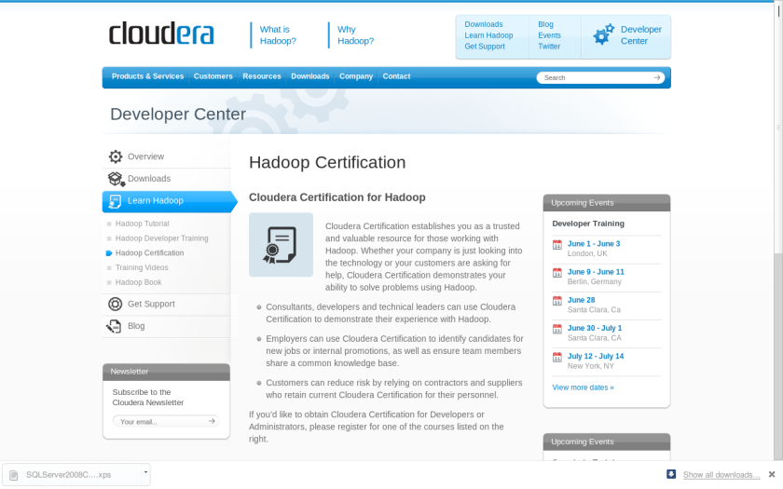The image size is (783, 489).
Task: Submit newsletter email with arrow button
Action: coord(212,421)
